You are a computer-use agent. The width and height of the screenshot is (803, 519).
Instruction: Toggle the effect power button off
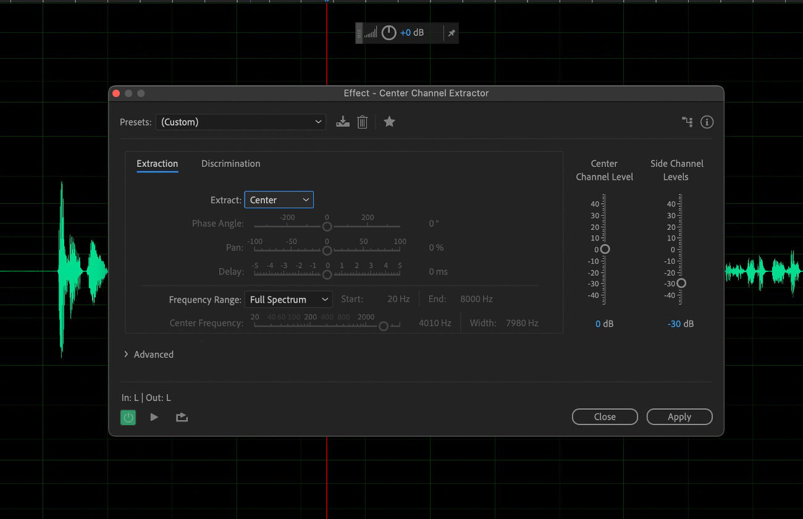(128, 417)
